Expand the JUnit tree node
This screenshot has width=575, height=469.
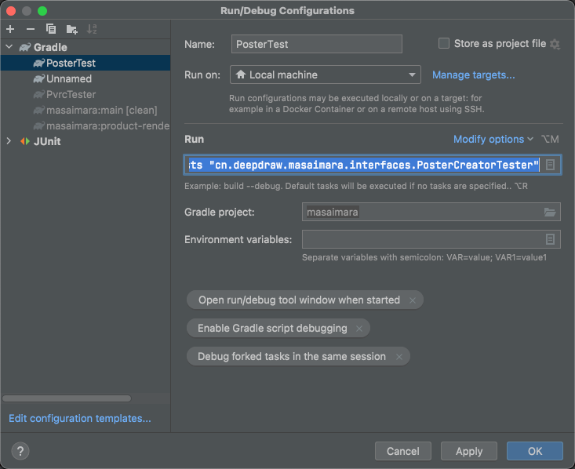pos(9,141)
